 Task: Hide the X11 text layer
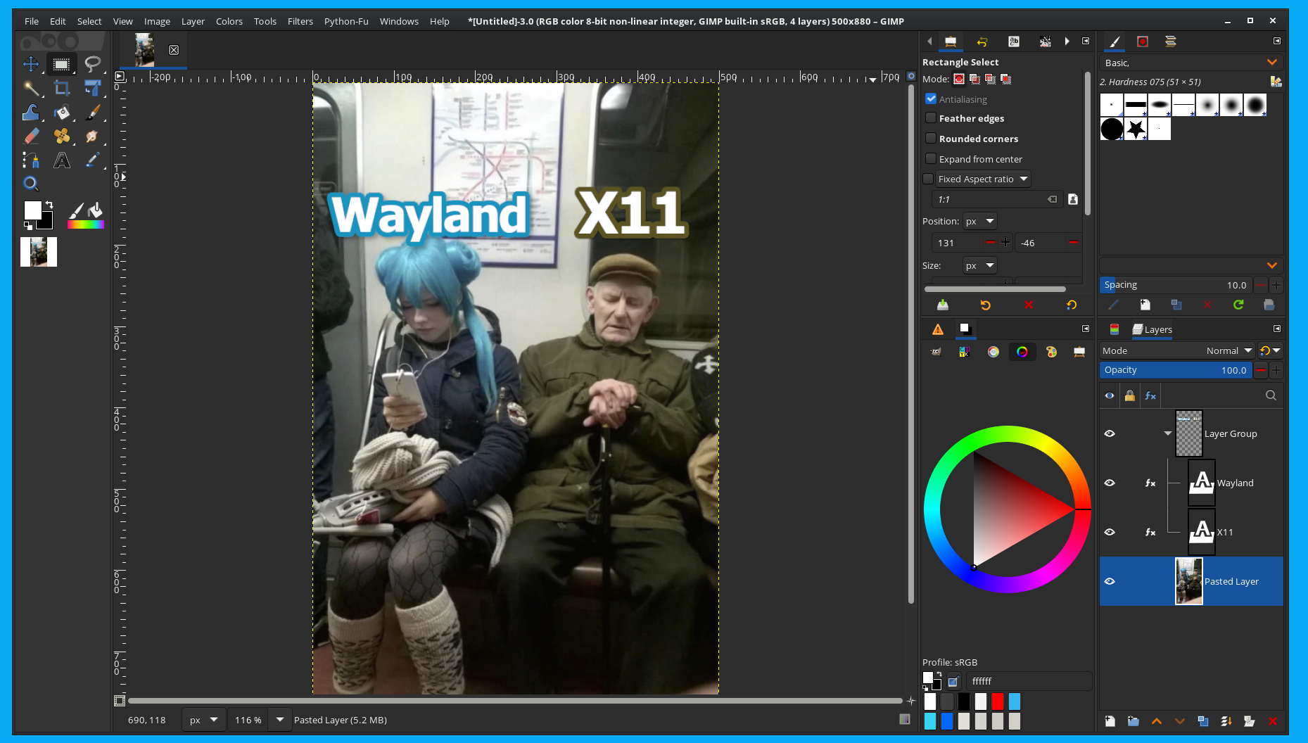coord(1110,532)
